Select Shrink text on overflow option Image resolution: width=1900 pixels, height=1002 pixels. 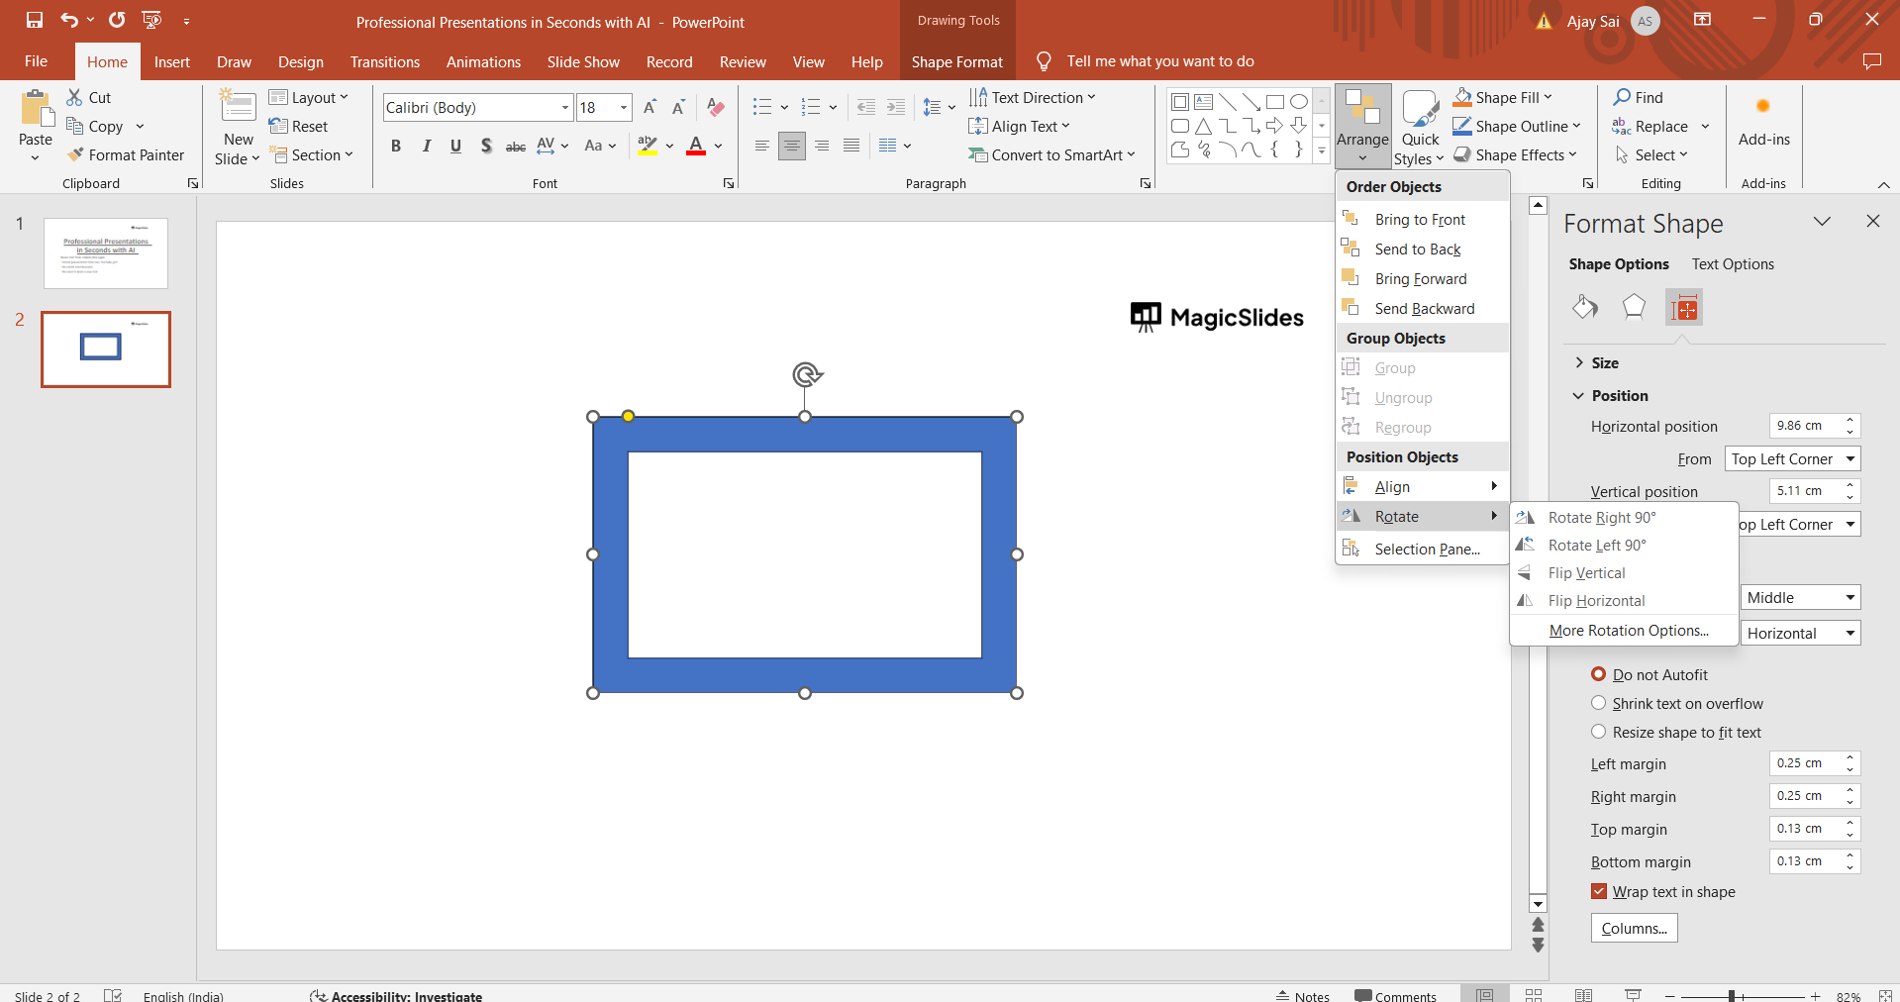pos(1598,703)
